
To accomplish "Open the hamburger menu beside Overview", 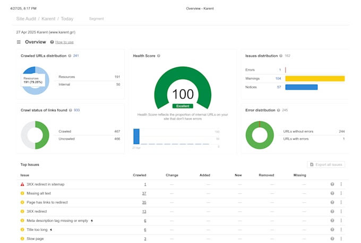I will click(19, 42).
